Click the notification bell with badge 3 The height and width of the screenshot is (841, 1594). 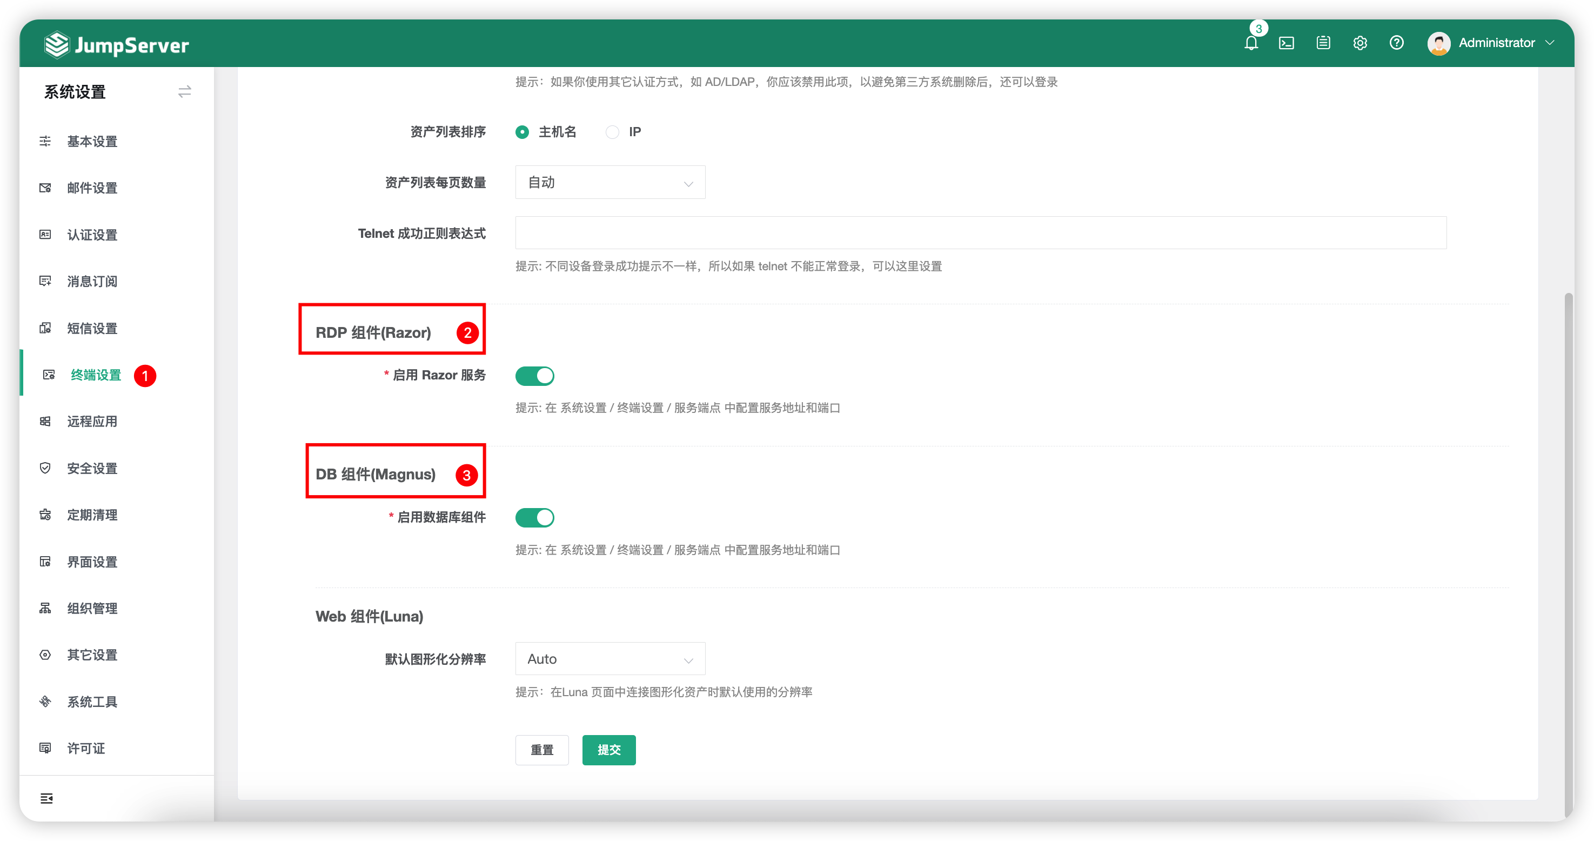pyautogui.click(x=1251, y=43)
